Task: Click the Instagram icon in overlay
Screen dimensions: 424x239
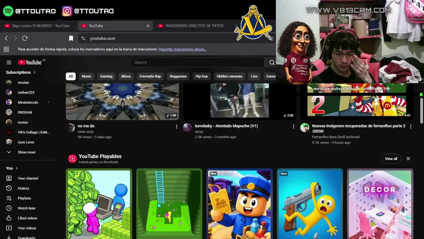Action: coord(67,11)
